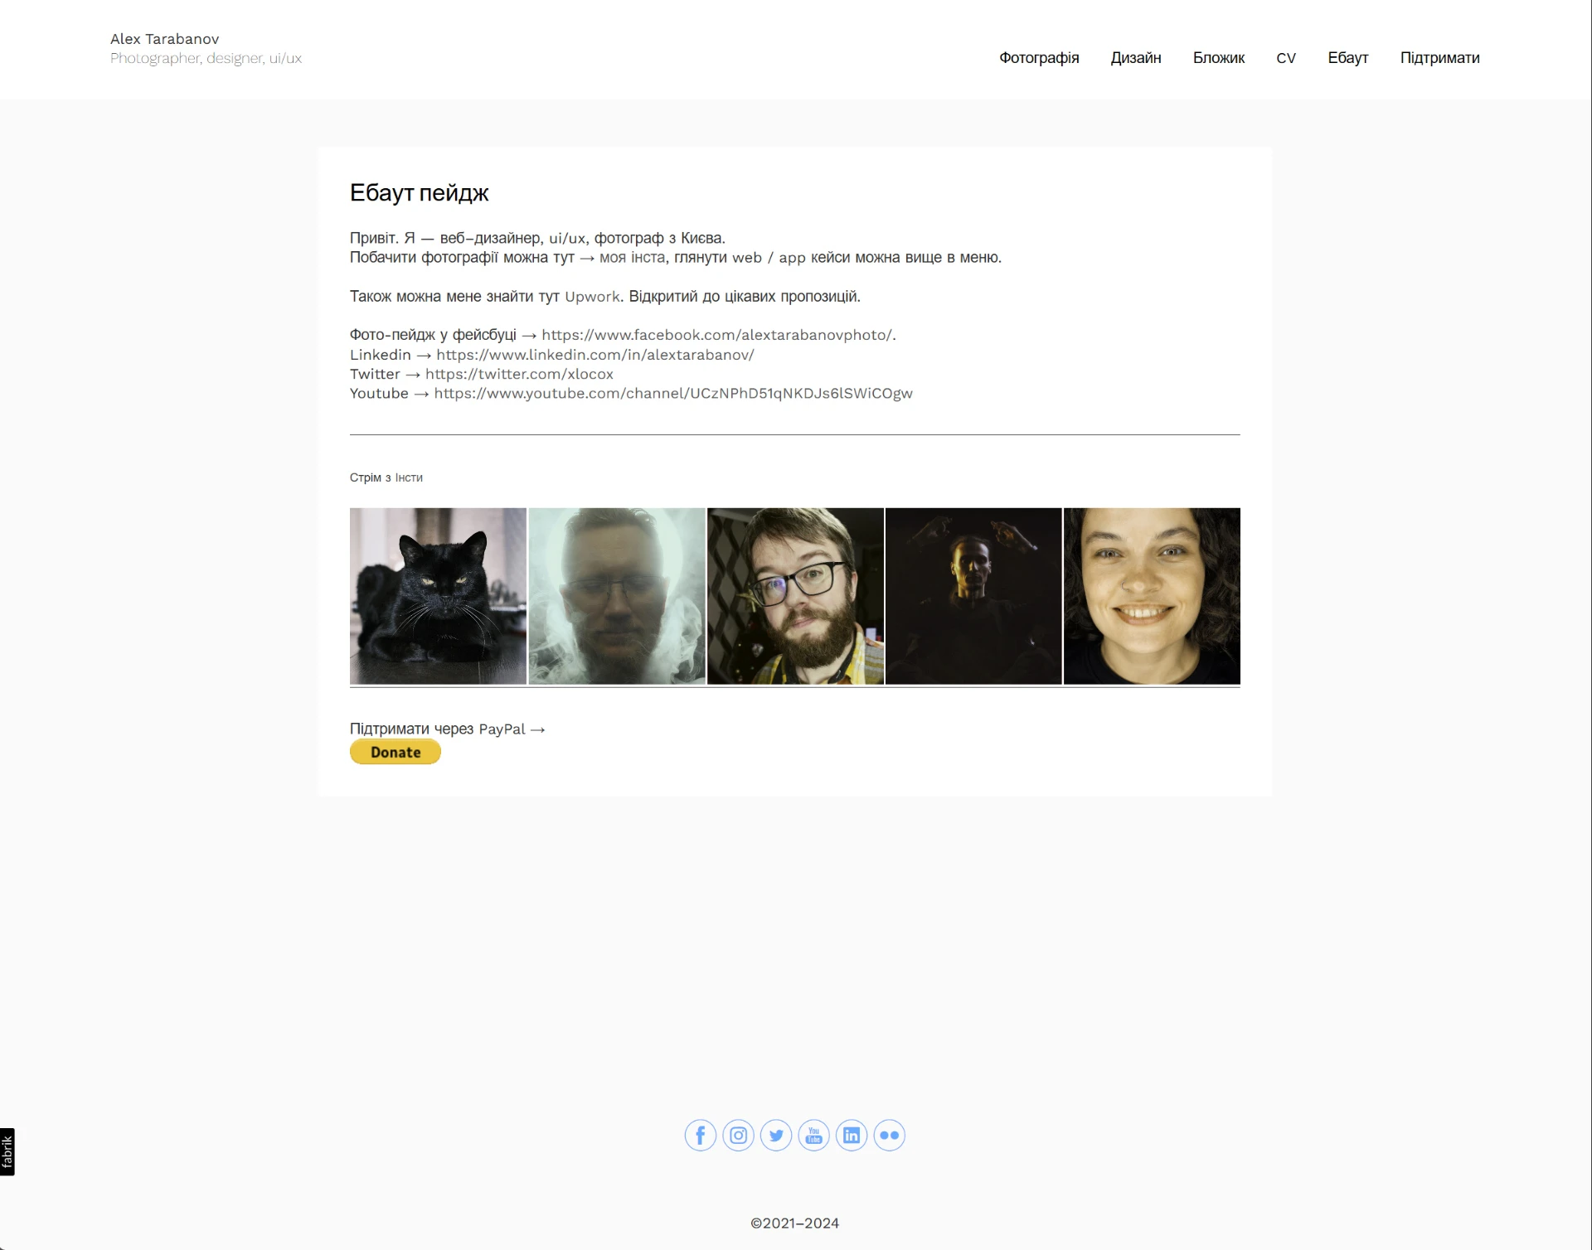Image resolution: width=1592 pixels, height=1250 pixels.
Task: Follow the facebook.com/alextarabanovphoto link
Action: [716, 335]
